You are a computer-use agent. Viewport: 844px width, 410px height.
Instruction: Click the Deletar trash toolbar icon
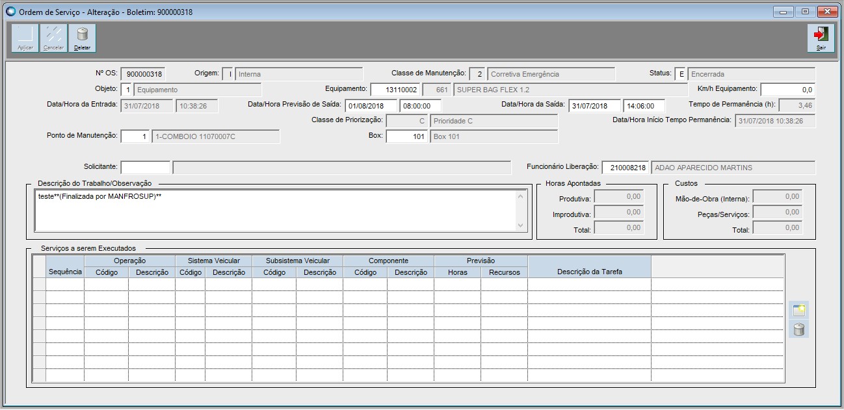pyautogui.click(x=82, y=38)
